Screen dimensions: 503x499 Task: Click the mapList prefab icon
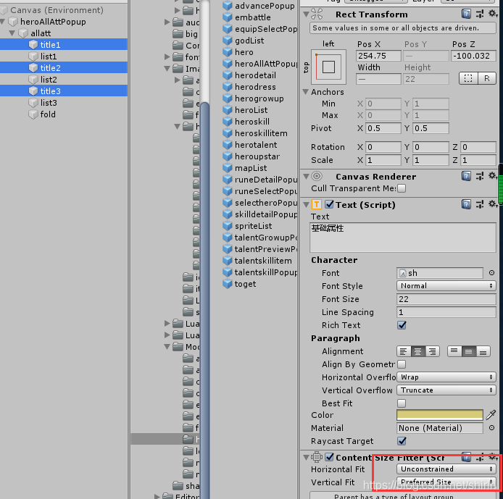click(x=228, y=168)
